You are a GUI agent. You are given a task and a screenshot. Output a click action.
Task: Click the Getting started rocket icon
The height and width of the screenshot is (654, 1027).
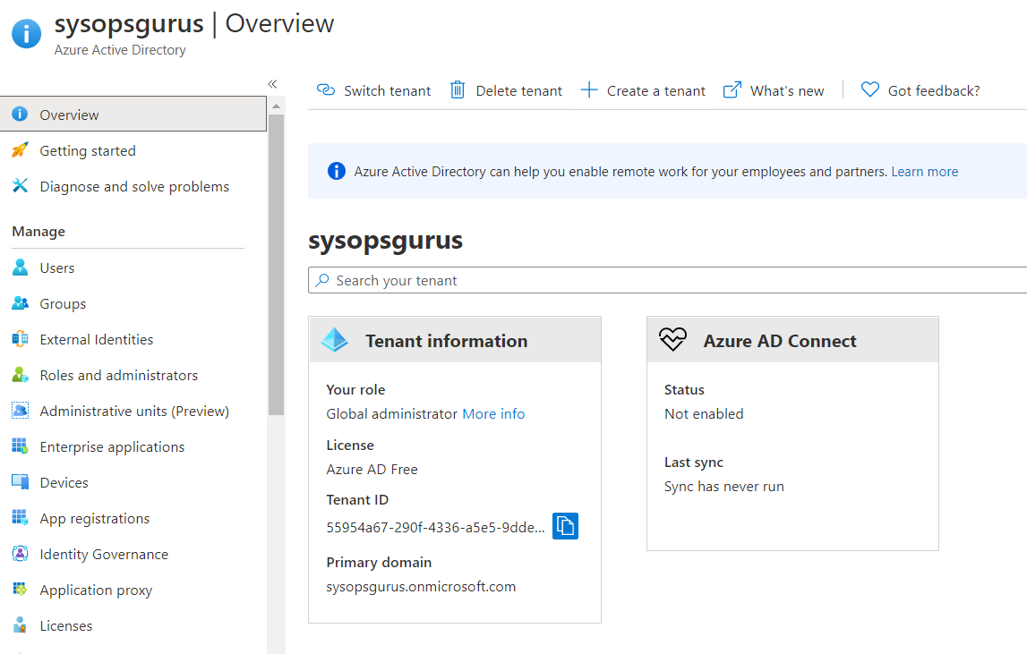[21, 150]
